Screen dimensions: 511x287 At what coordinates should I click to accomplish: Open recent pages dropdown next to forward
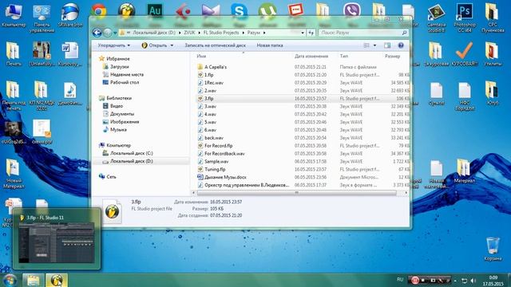(115, 33)
